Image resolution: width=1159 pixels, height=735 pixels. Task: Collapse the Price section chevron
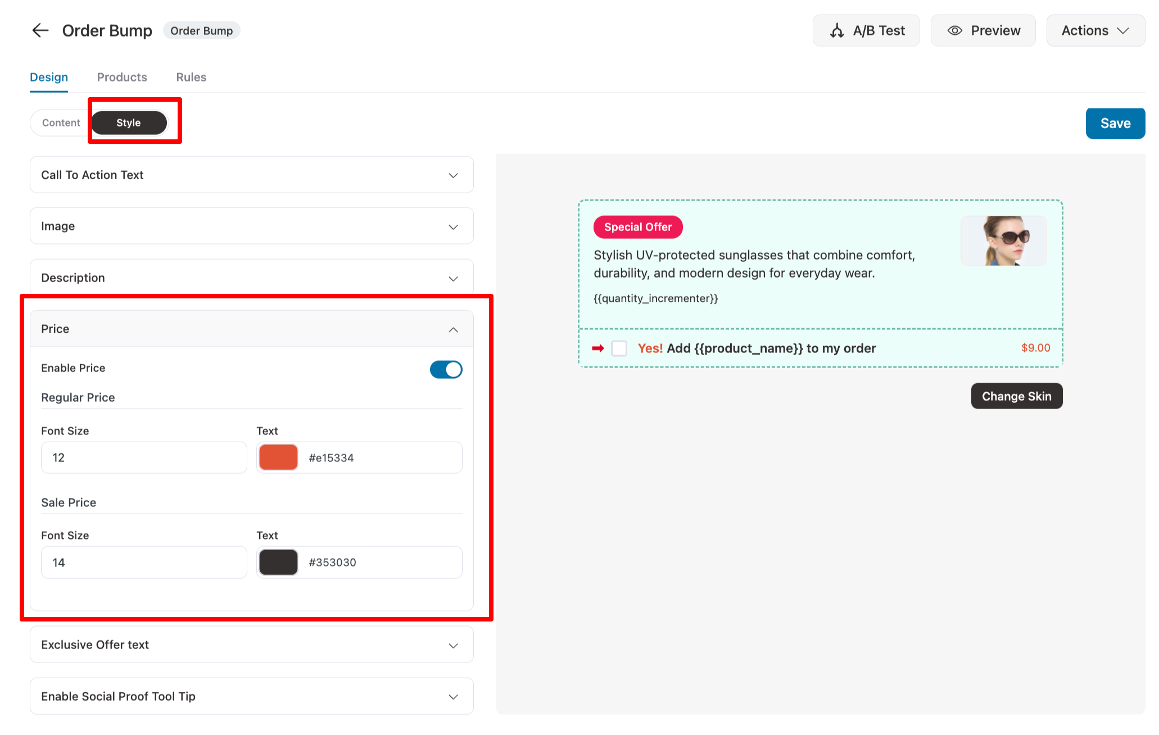tap(453, 329)
